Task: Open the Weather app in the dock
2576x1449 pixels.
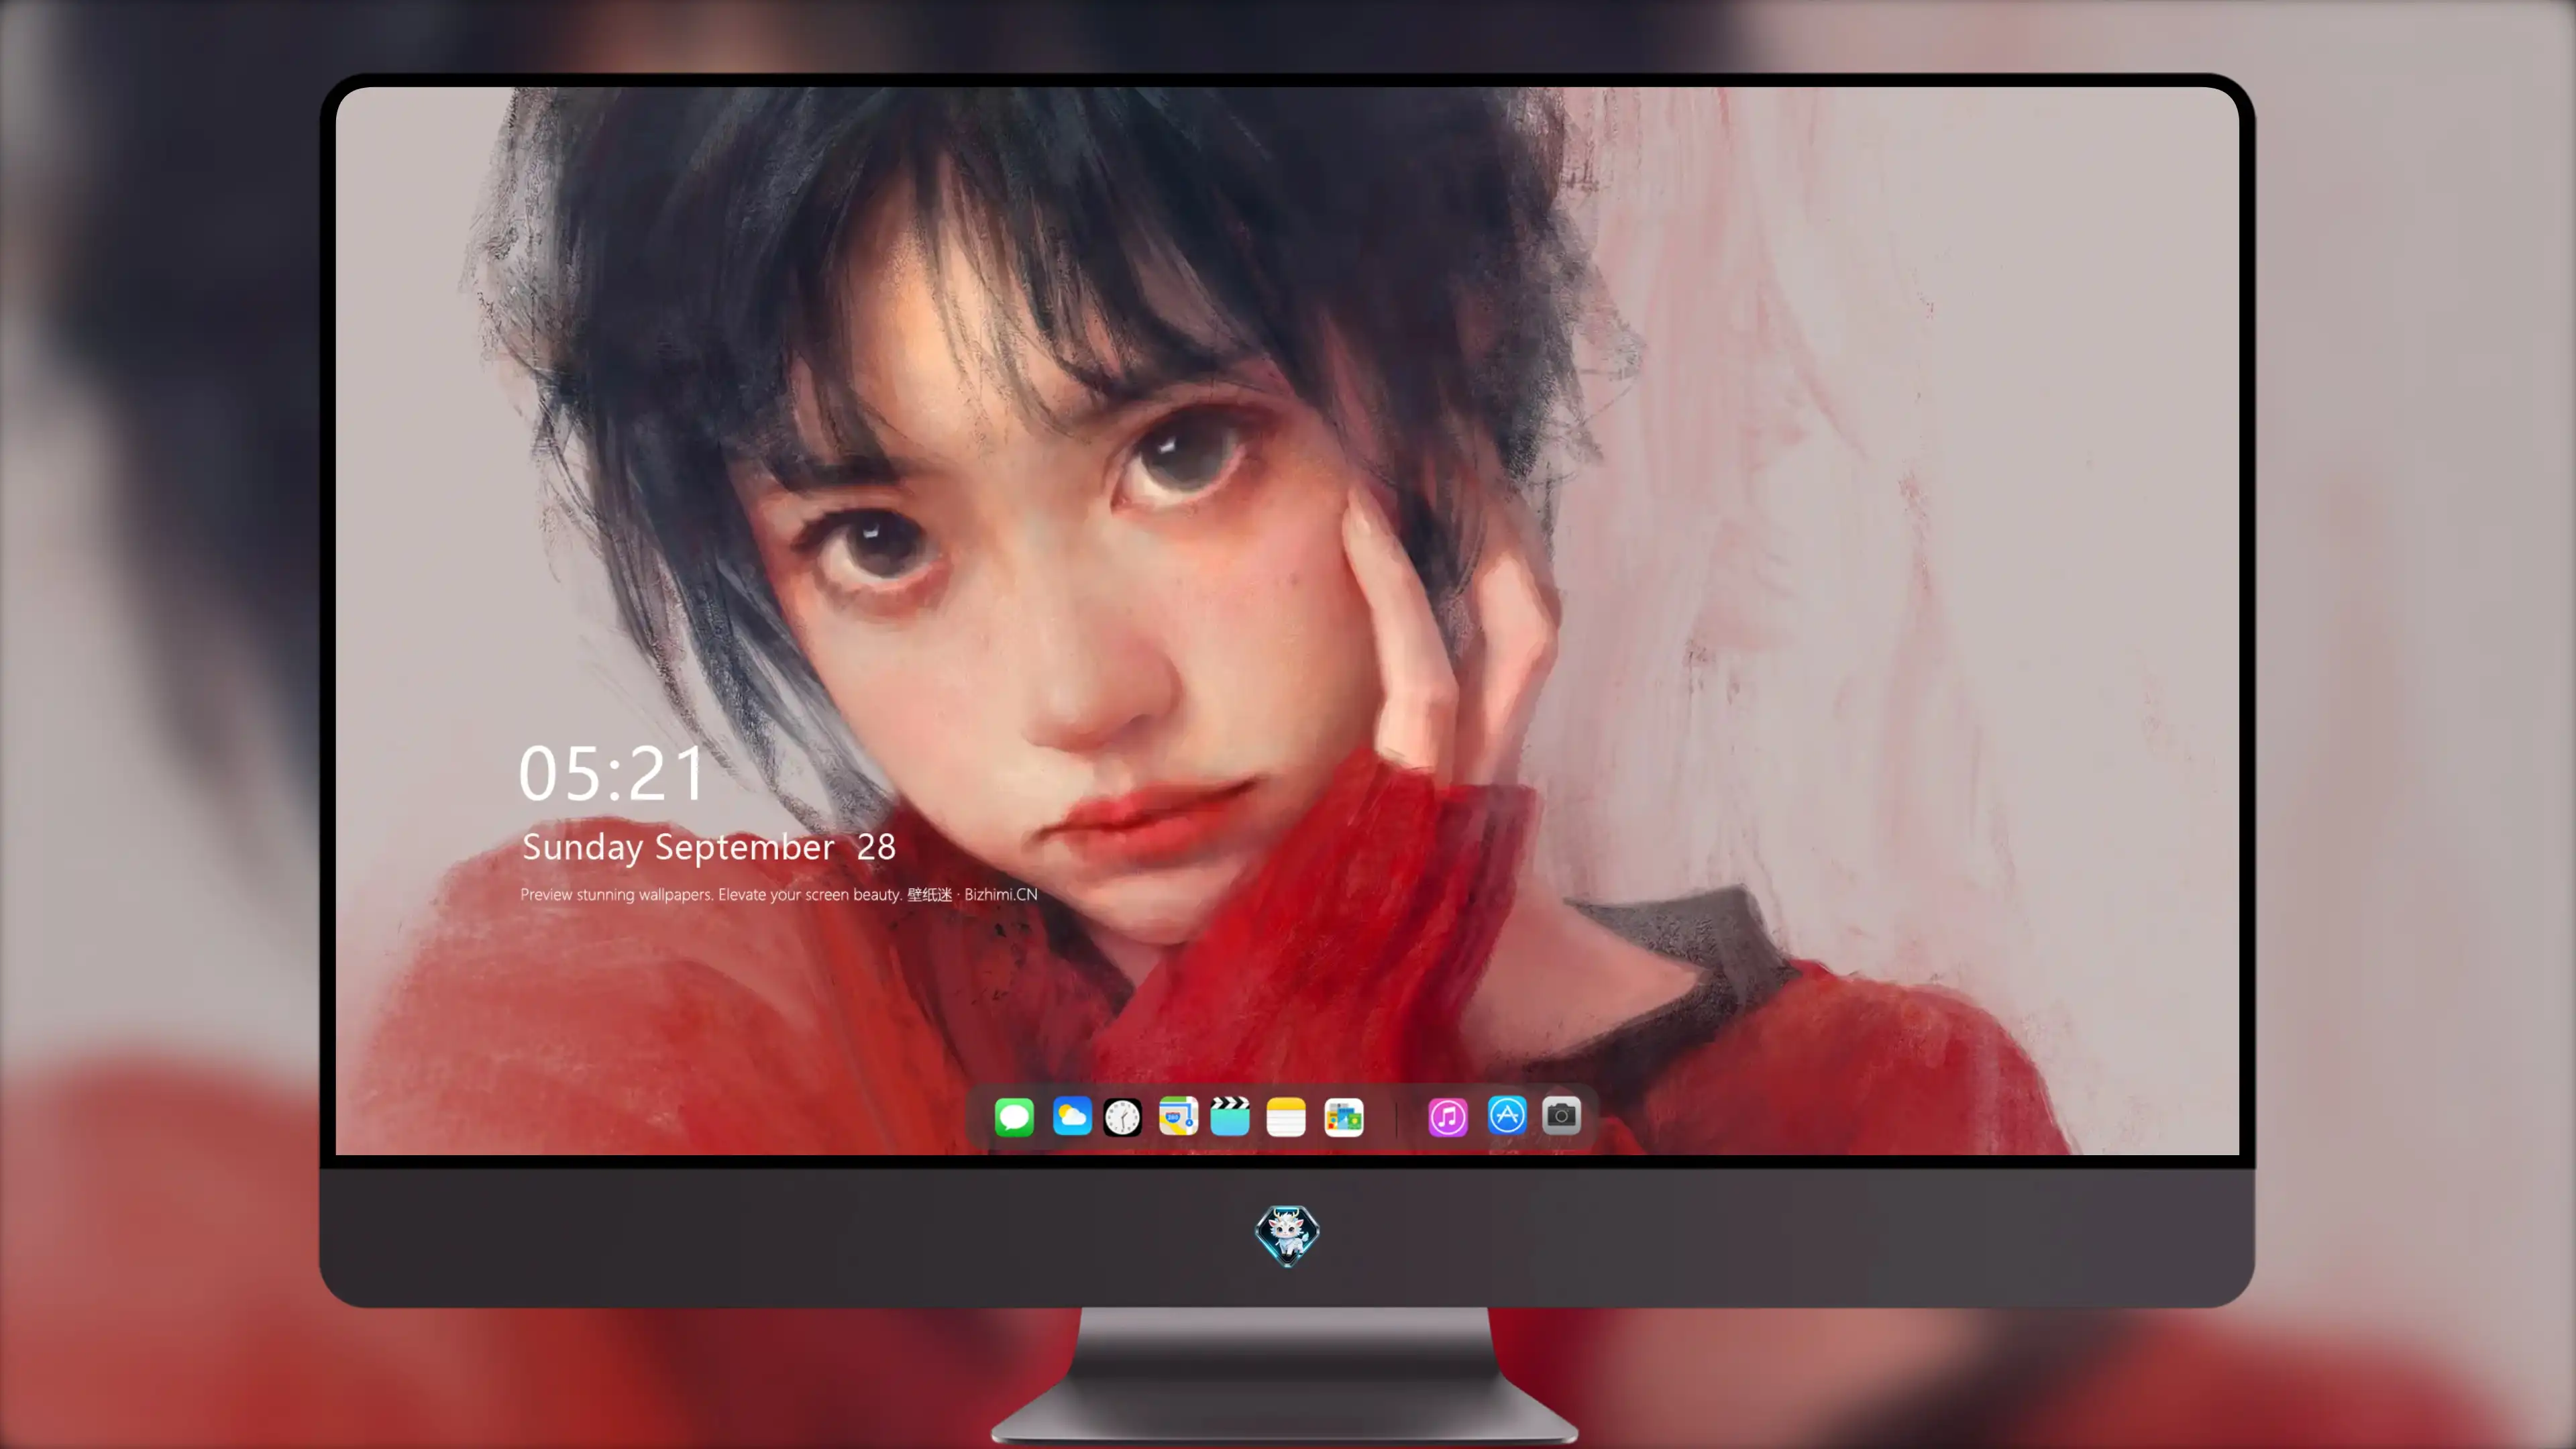Action: [1072, 1116]
